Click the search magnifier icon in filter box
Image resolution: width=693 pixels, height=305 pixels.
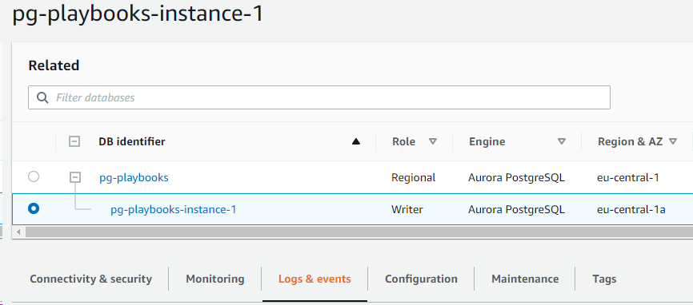[x=42, y=97]
